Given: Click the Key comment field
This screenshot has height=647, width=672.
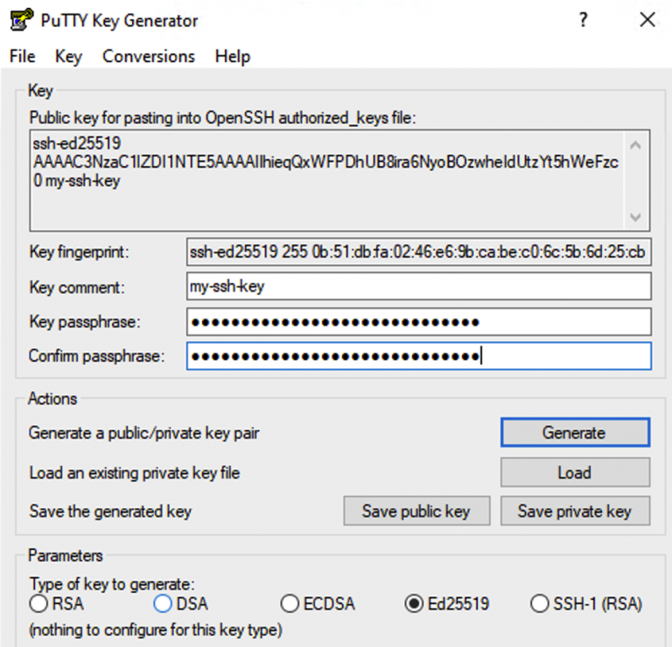Looking at the screenshot, I should (x=419, y=287).
